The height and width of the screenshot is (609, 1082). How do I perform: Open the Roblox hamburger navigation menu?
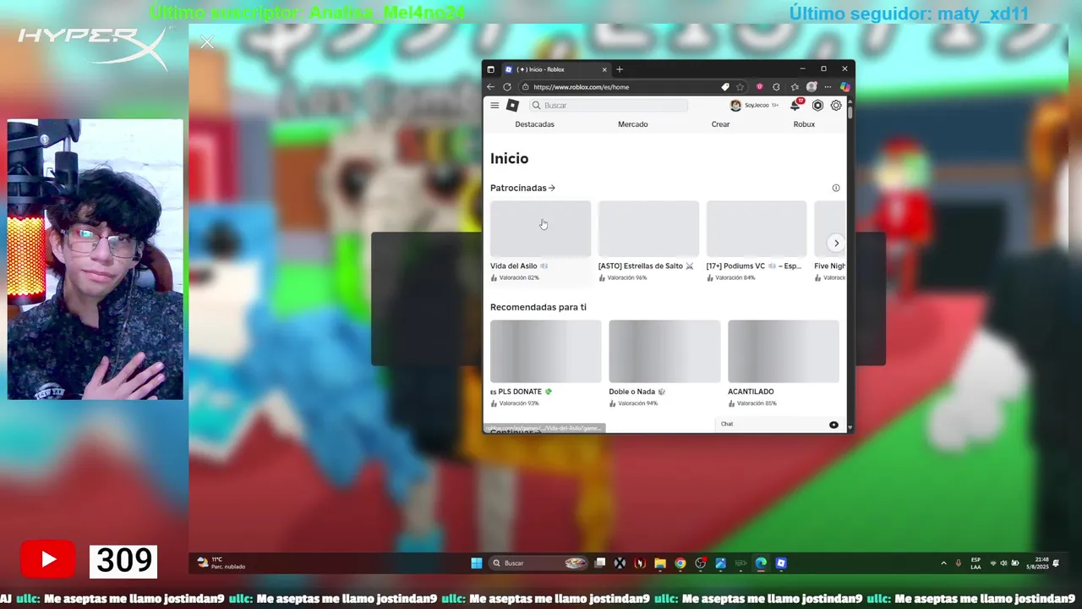(495, 106)
